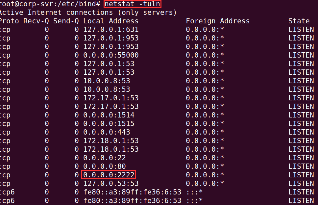Select the 127.0.0.53:53 local address
The image size is (318, 205).
click(x=111, y=184)
